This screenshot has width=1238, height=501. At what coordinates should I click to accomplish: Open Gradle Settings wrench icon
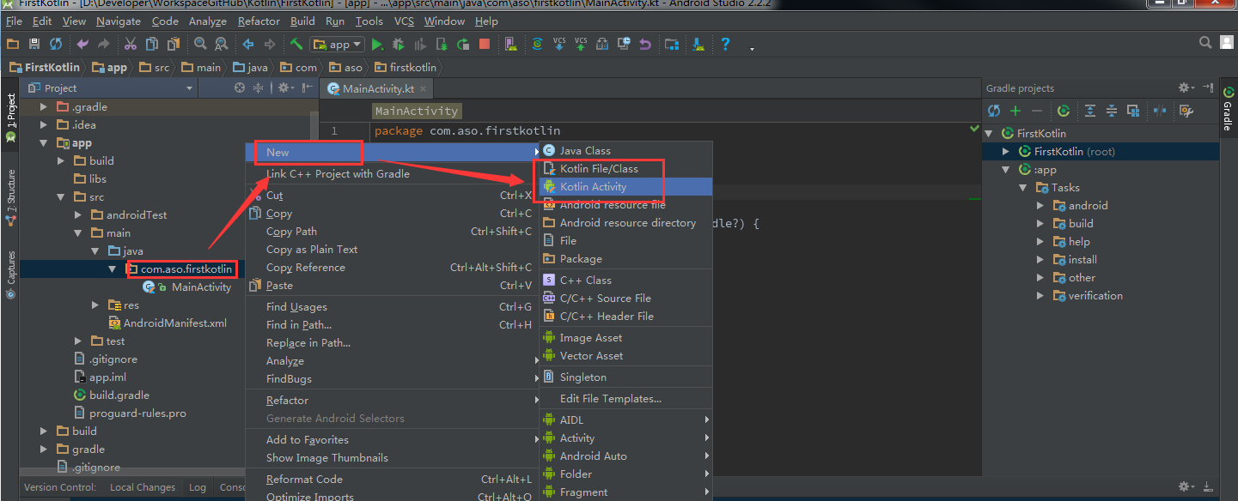point(1186,111)
